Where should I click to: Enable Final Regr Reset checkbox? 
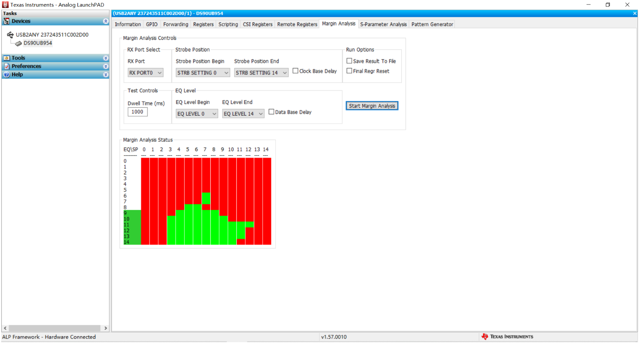point(349,71)
